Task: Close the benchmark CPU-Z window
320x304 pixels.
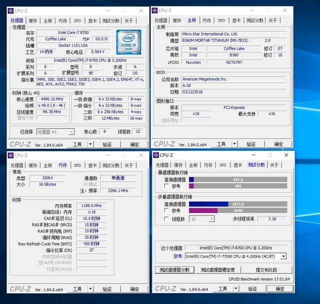Action: (x=286, y=155)
